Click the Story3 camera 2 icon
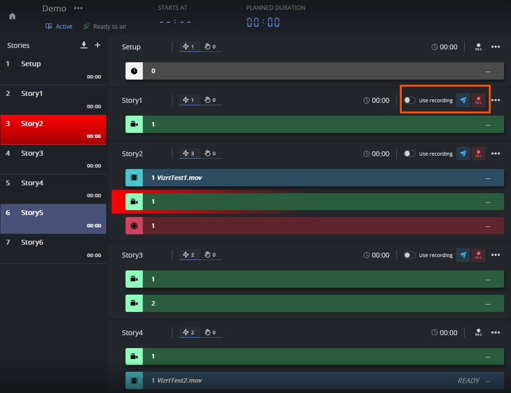The image size is (511, 393). pyautogui.click(x=134, y=303)
